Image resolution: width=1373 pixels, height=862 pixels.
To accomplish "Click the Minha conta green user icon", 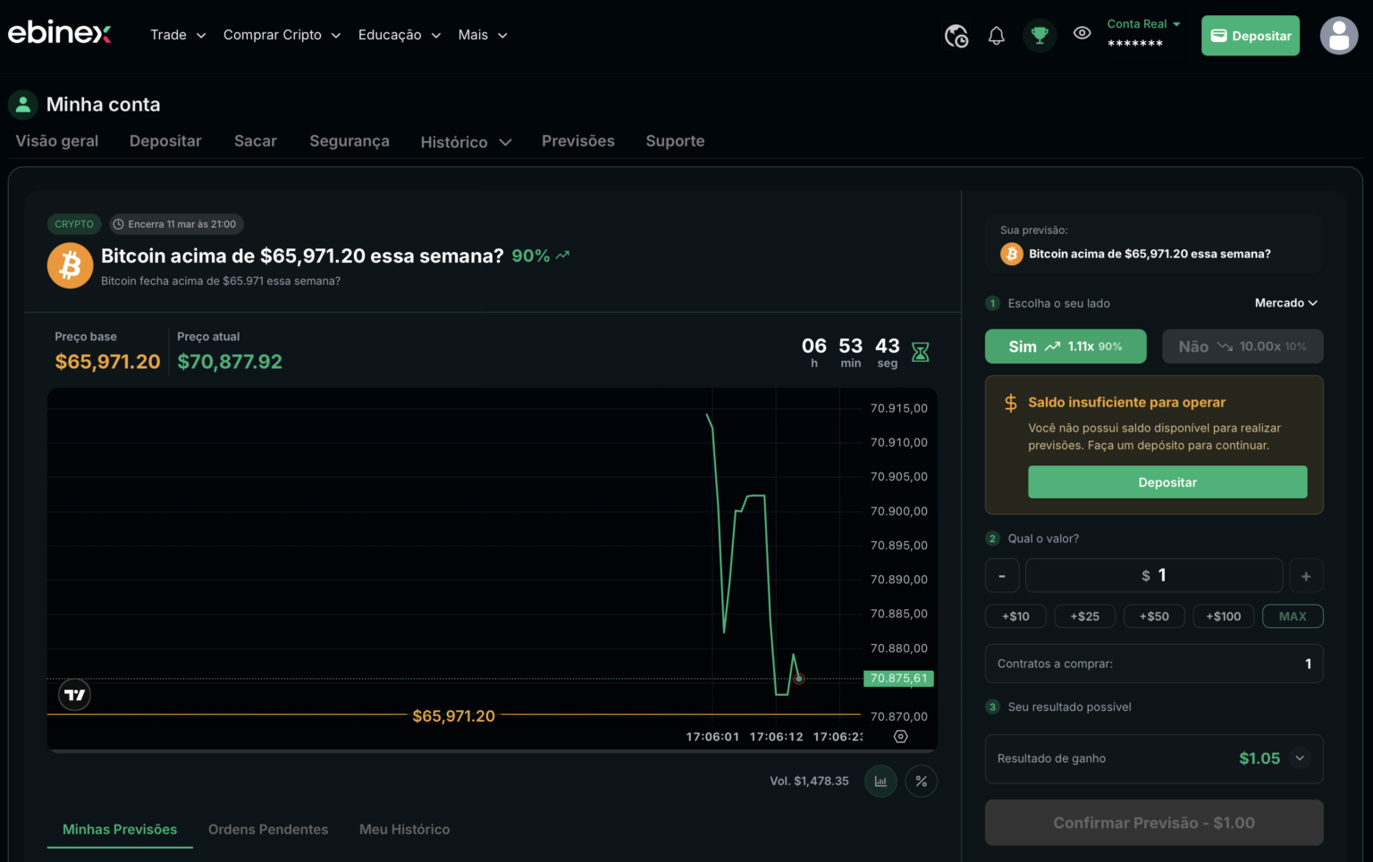I will 23,105.
